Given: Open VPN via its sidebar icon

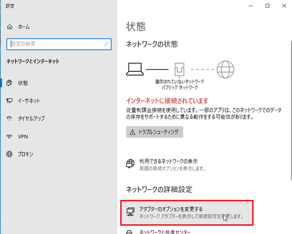Looking at the screenshot, I should 10,136.
